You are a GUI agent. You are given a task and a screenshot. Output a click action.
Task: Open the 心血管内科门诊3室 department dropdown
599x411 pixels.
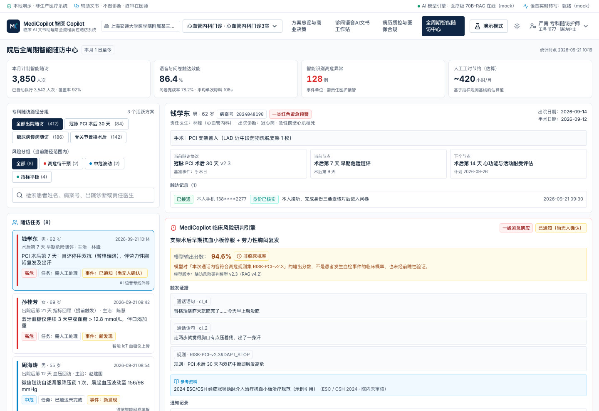click(x=233, y=26)
